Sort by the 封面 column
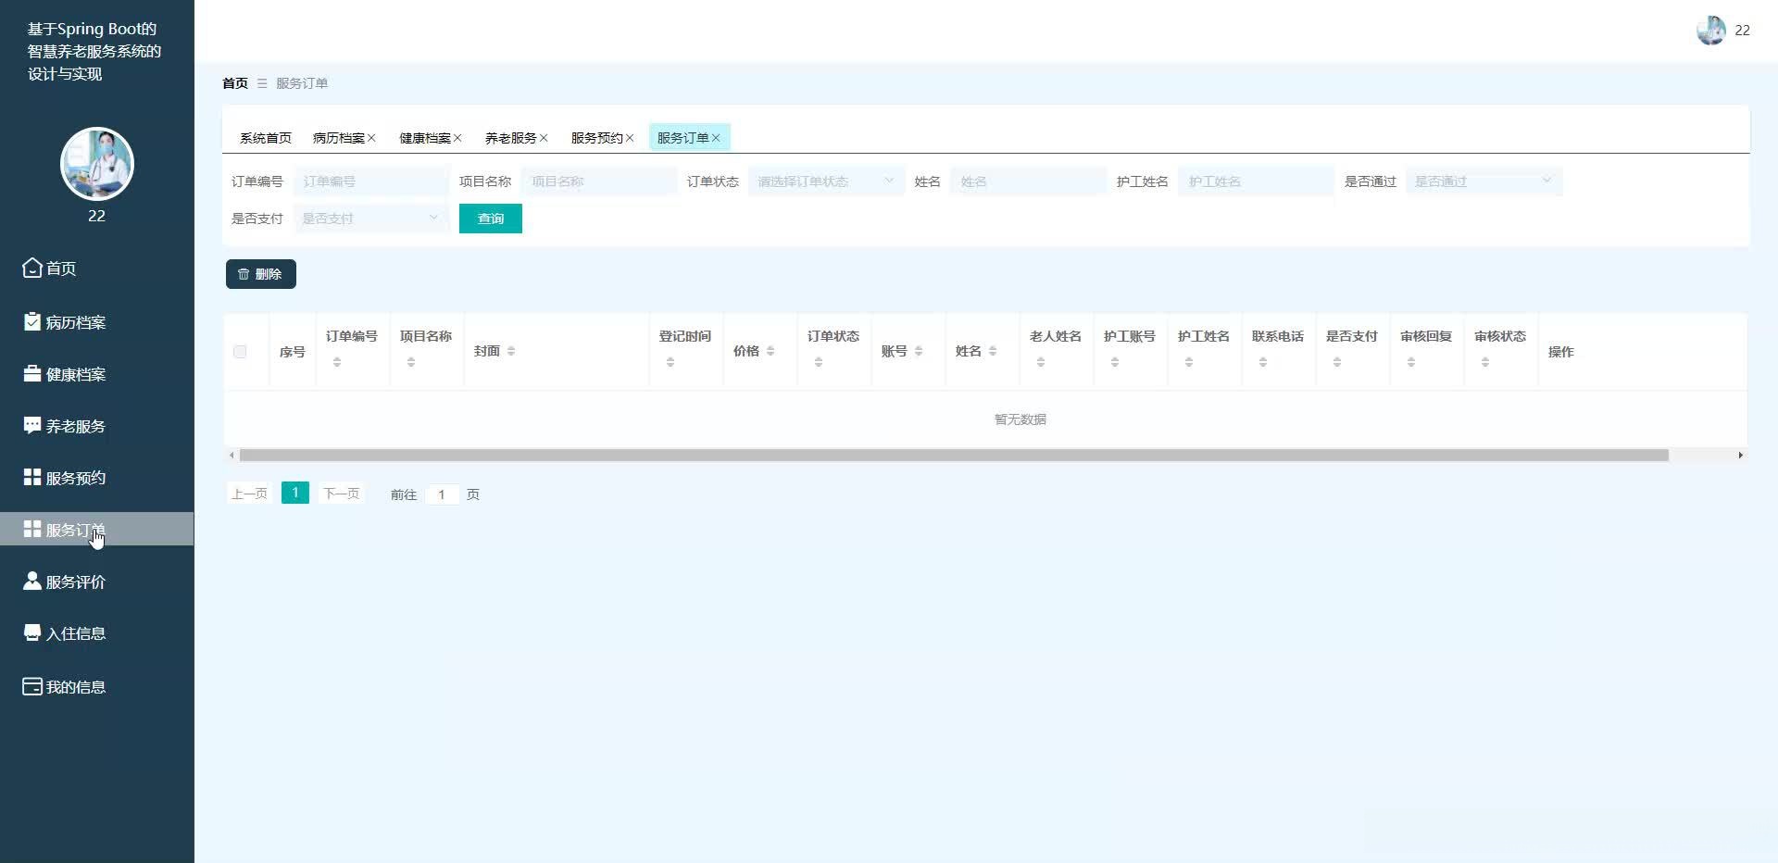The height and width of the screenshot is (863, 1778). click(511, 351)
